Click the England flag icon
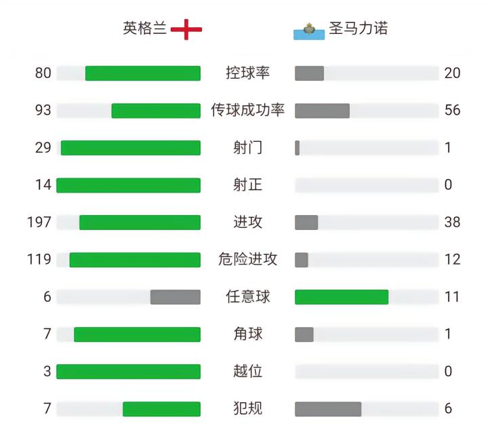Image resolution: width=488 pixels, height=424 pixels. click(186, 29)
